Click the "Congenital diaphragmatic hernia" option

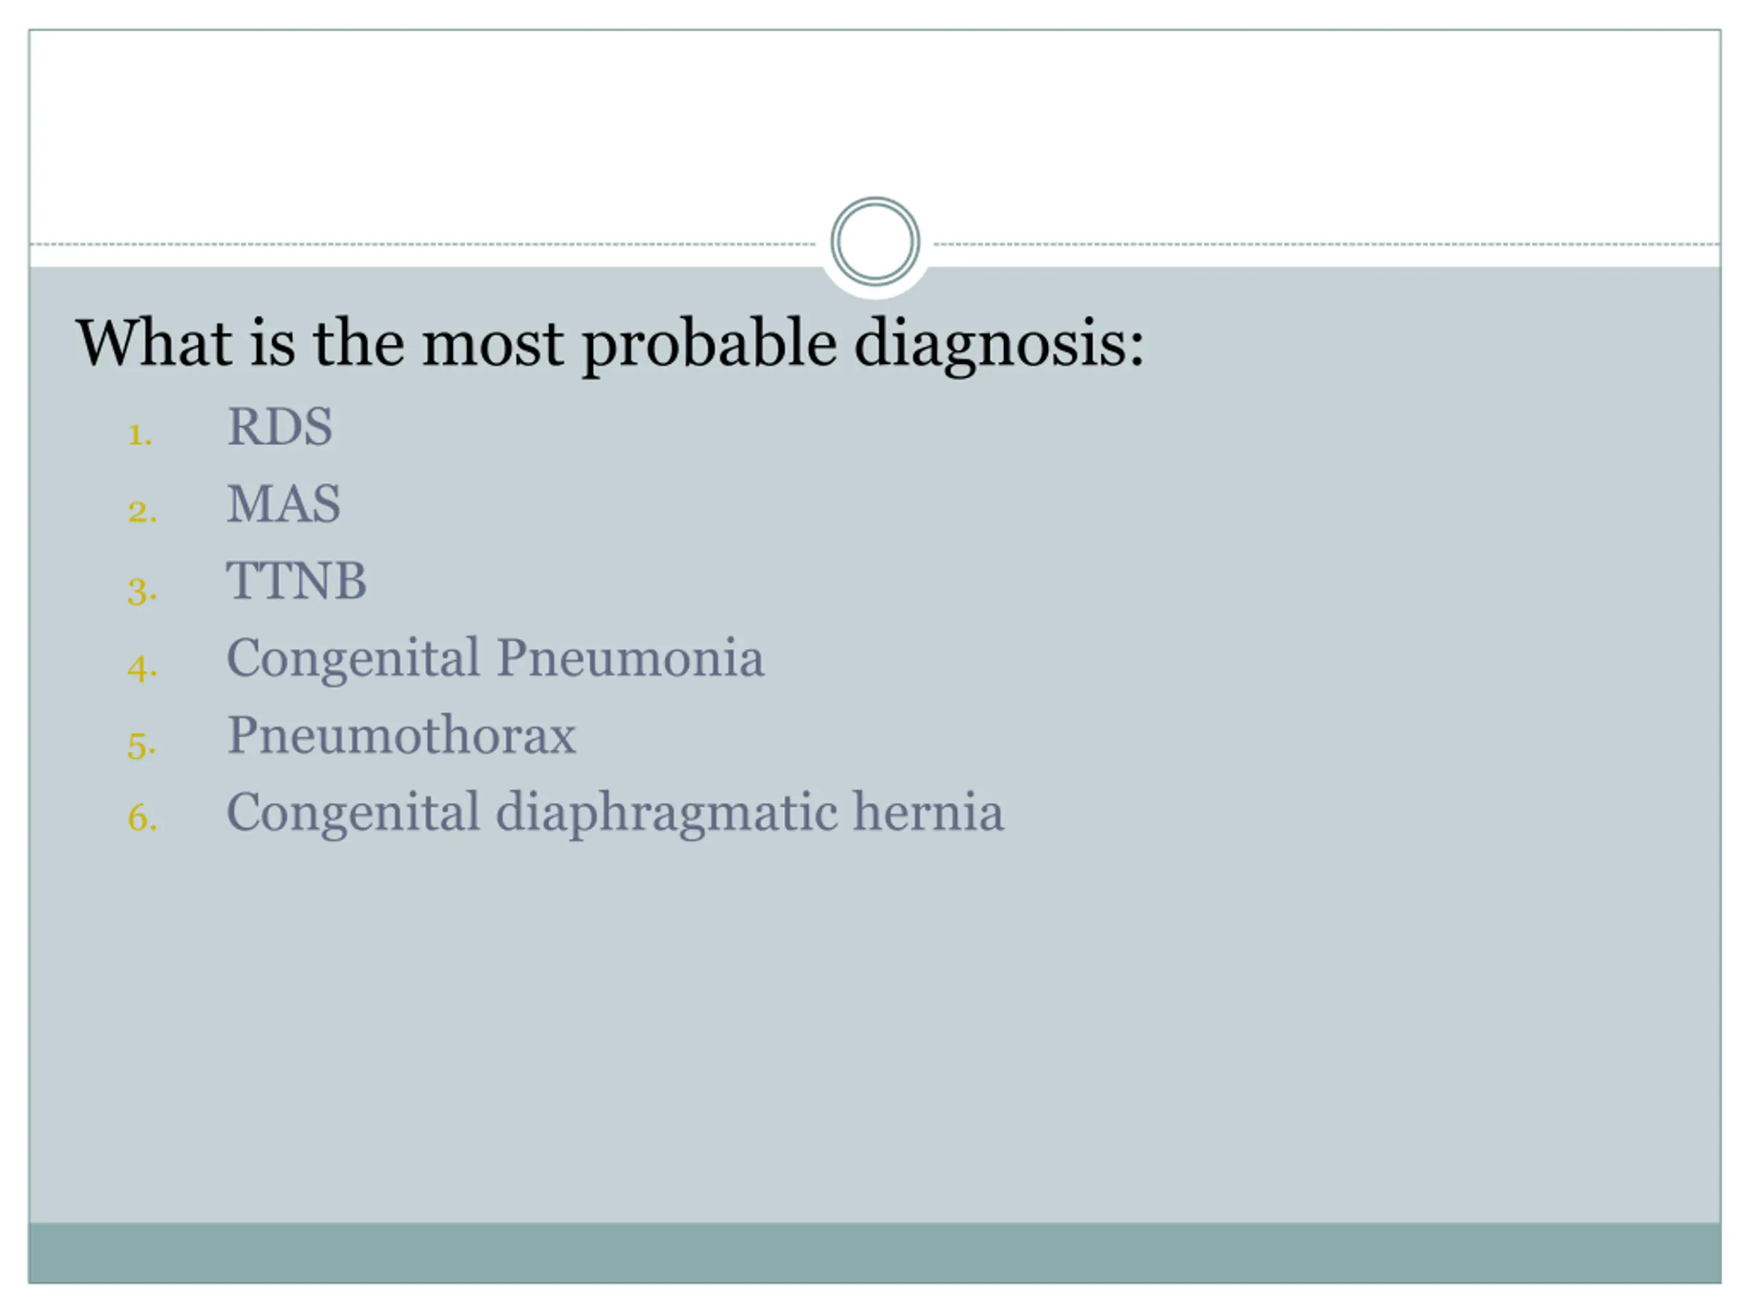click(x=615, y=812)
